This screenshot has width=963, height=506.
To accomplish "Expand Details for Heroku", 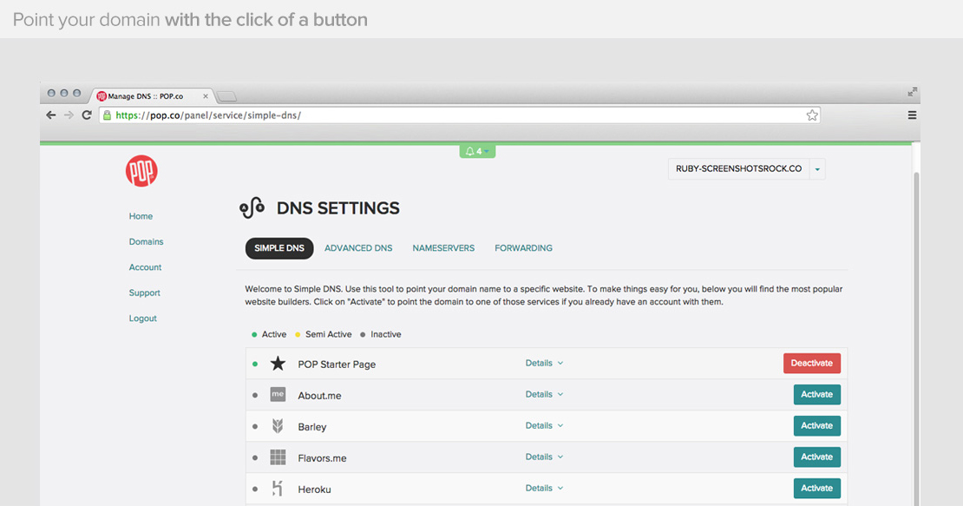I will (x=544, y=488).
